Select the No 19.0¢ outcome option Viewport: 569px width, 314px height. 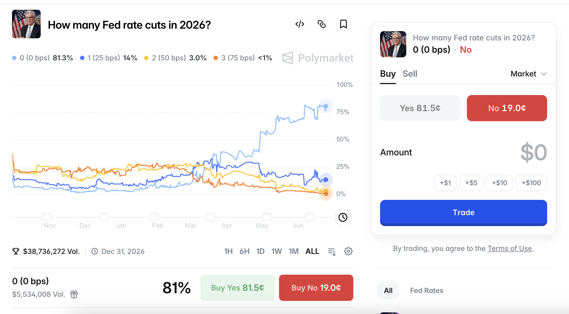click(507, 108)
